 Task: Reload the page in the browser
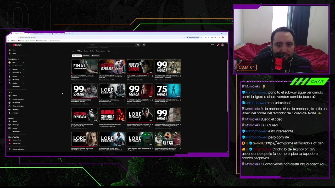[14, 37]
